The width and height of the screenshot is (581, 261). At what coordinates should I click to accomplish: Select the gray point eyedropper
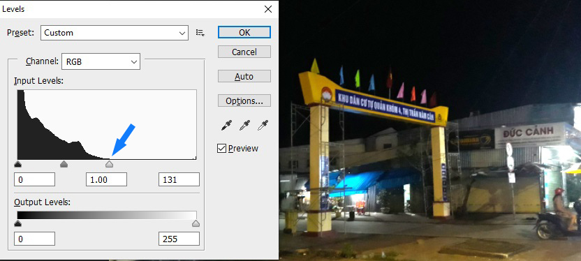pyautogui.click(x=244, y=125)
